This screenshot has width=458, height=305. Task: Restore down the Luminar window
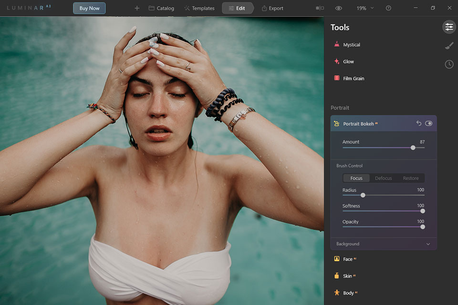[x=433, y=8]
